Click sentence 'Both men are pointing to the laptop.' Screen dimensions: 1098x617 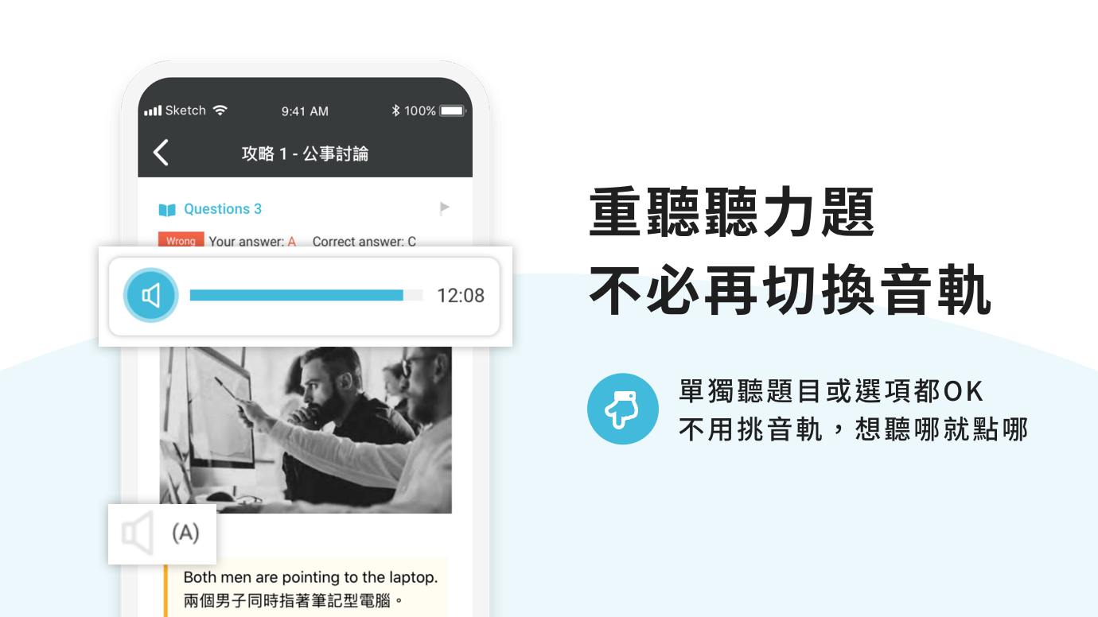click(310, 577)
